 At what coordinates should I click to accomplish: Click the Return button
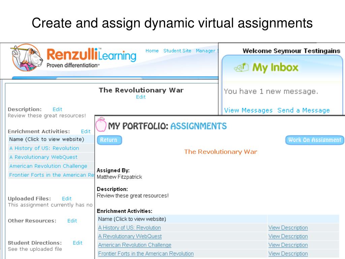109,140
